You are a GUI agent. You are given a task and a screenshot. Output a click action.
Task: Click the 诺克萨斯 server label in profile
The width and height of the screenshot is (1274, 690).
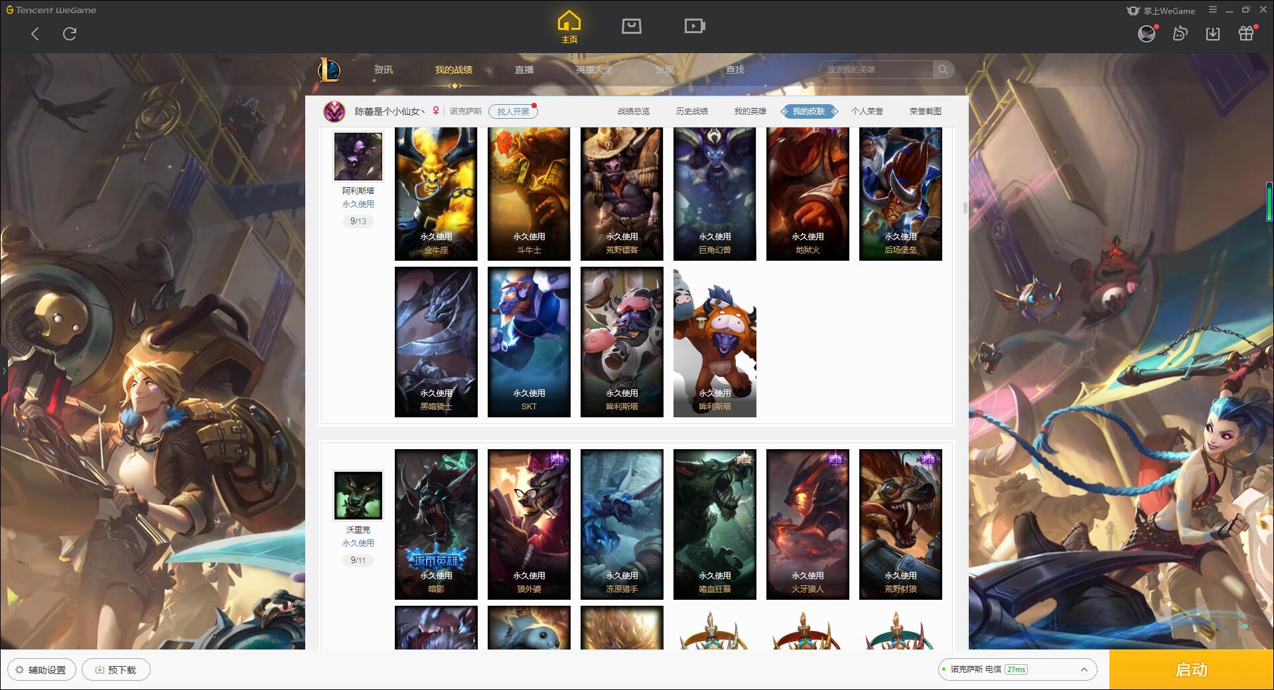click(x=466, y=111)
